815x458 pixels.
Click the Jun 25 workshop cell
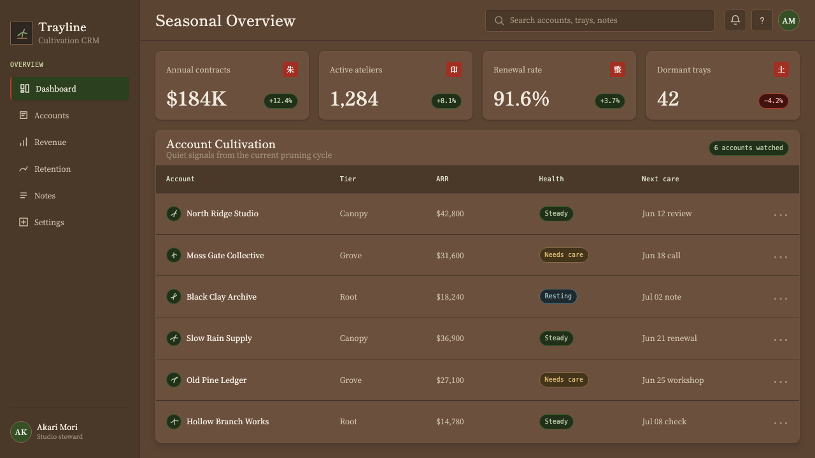[673, 380]
